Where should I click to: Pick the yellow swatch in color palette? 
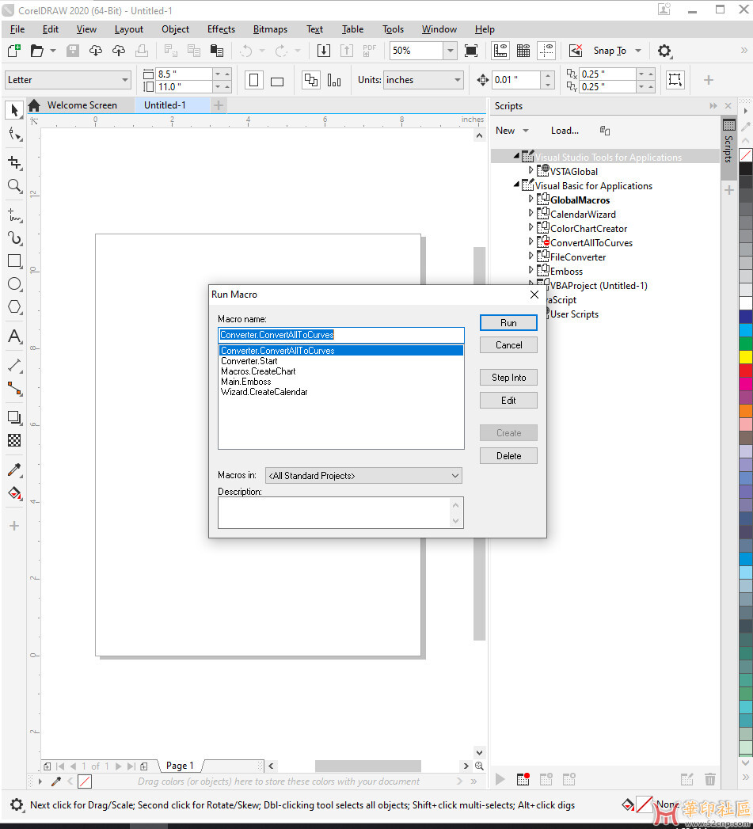click(x=746, y=357)
